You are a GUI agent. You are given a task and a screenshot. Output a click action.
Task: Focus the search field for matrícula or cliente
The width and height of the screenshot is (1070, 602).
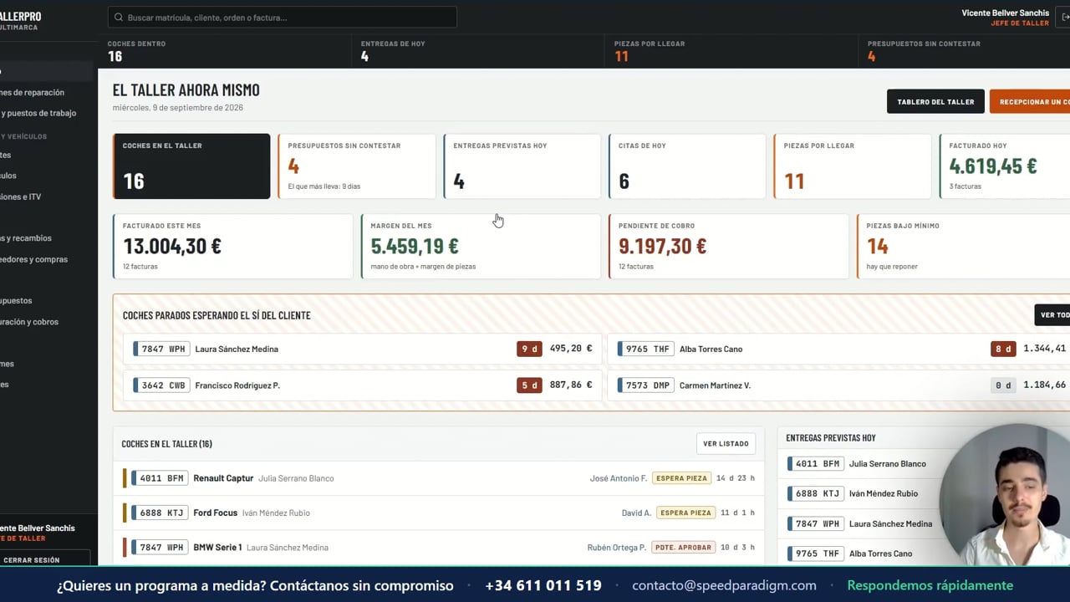click(283, 18)
